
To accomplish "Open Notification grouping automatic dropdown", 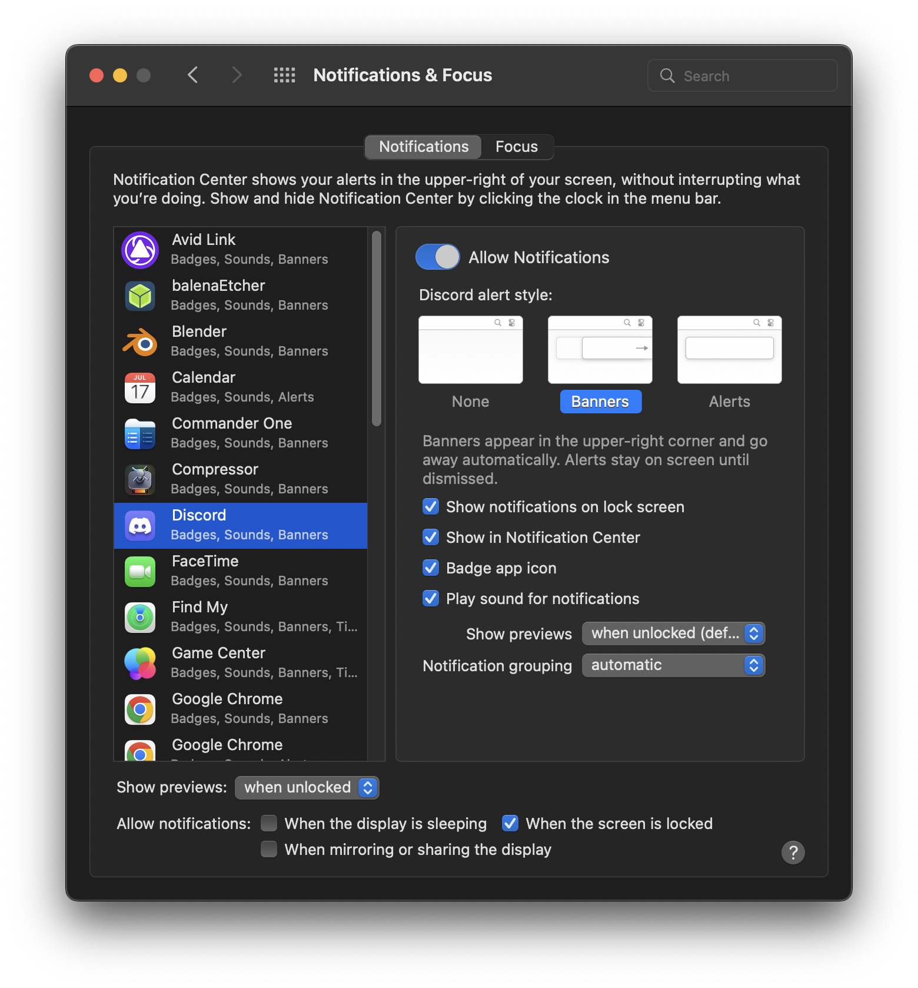I will pos(673,665).
